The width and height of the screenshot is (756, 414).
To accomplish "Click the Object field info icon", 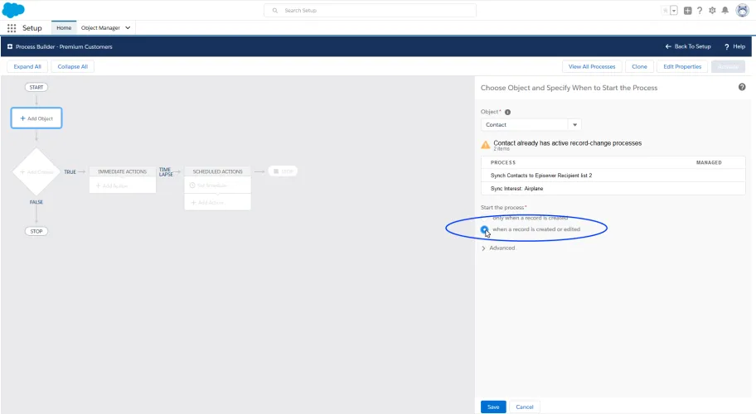I will [507, 112].
